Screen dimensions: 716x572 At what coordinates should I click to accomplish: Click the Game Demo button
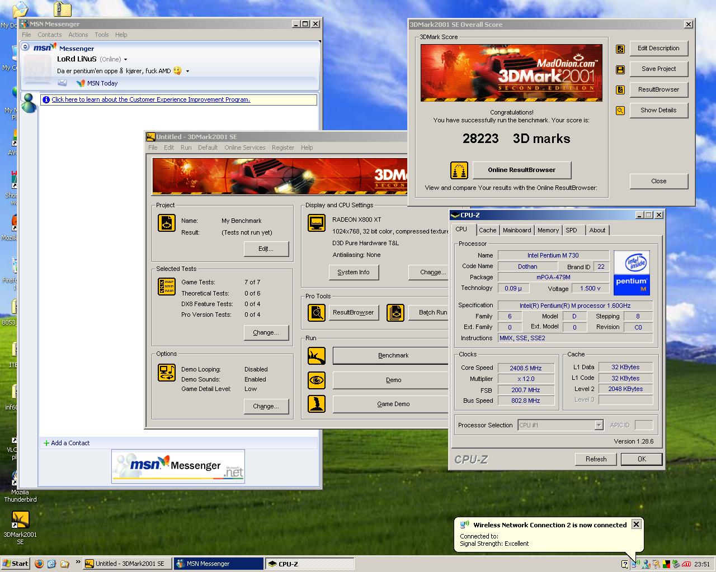[391, 404]
